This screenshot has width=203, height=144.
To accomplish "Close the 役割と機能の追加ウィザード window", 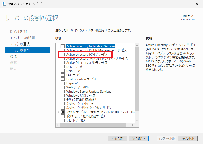I will point(197,4).
